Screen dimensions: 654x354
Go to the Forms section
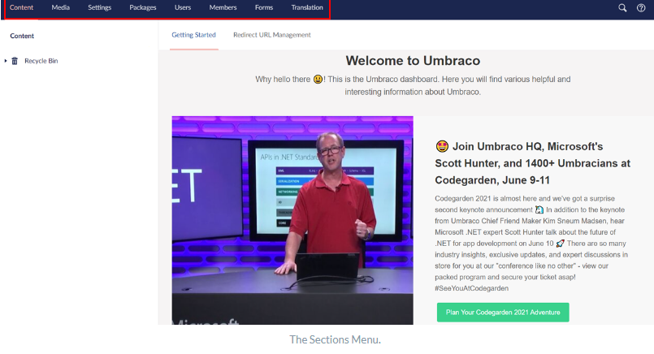click(x=264, y=7)
